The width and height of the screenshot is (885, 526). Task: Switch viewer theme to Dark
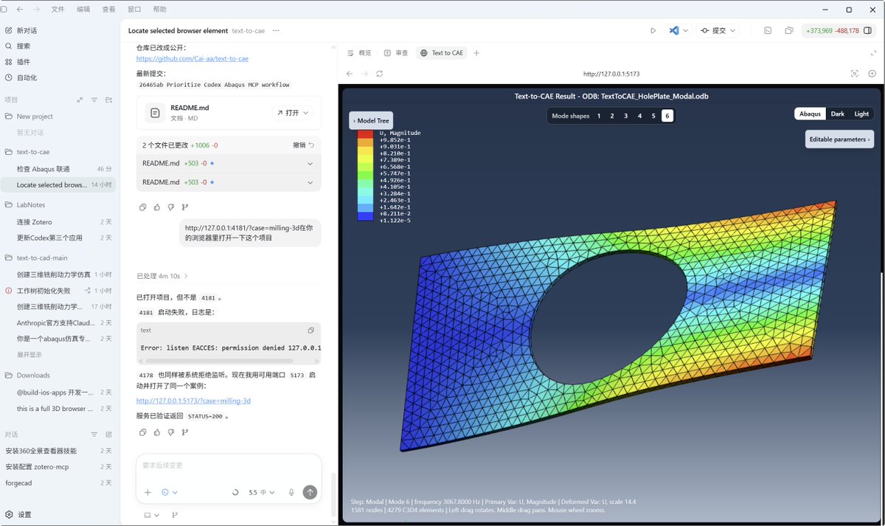tap(837, 114)
